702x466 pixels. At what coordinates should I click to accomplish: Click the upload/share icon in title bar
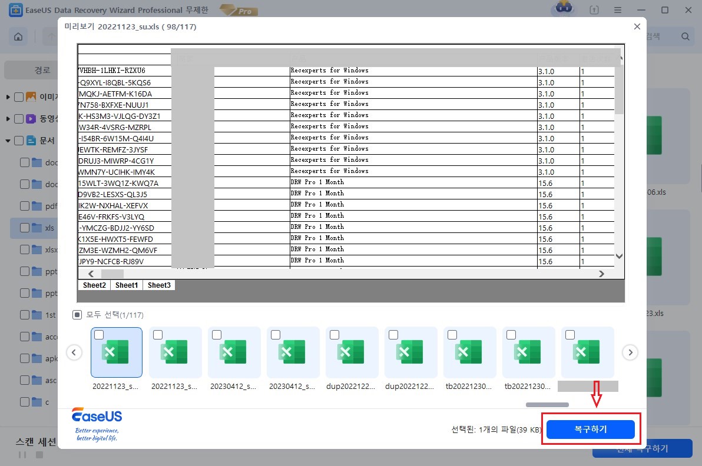coord(594,10)
